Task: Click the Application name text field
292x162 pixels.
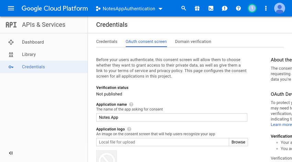Action: pos(171,117)
